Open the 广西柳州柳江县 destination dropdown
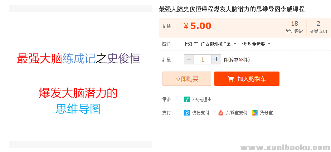This screenshot has height=152, width=331. point(219,44)
